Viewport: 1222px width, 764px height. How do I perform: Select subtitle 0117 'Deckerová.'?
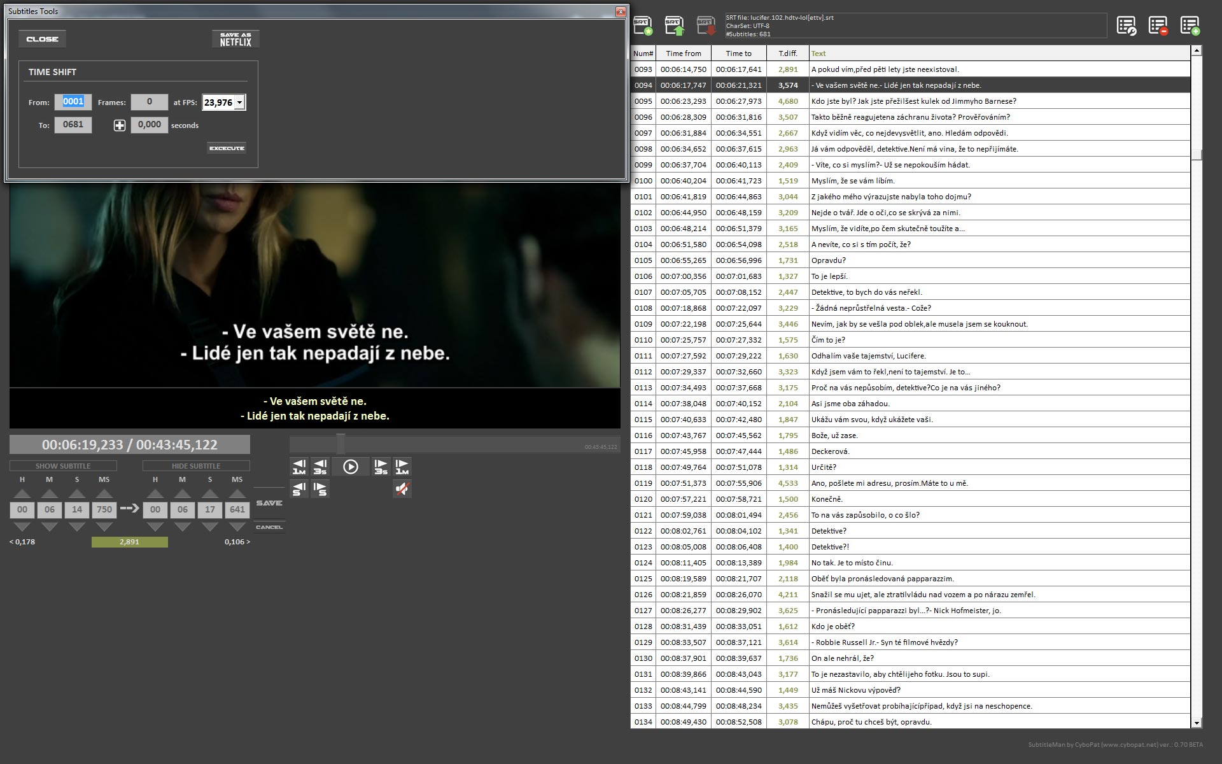910,451
